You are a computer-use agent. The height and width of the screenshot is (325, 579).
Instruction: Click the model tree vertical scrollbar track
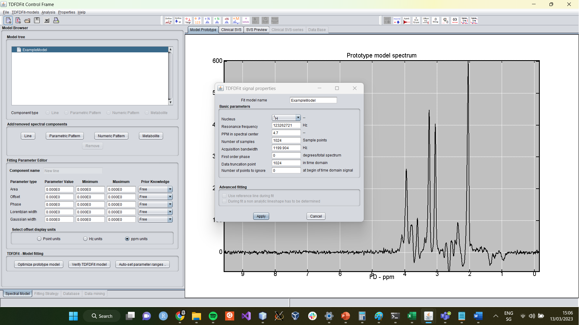[171, 76]
